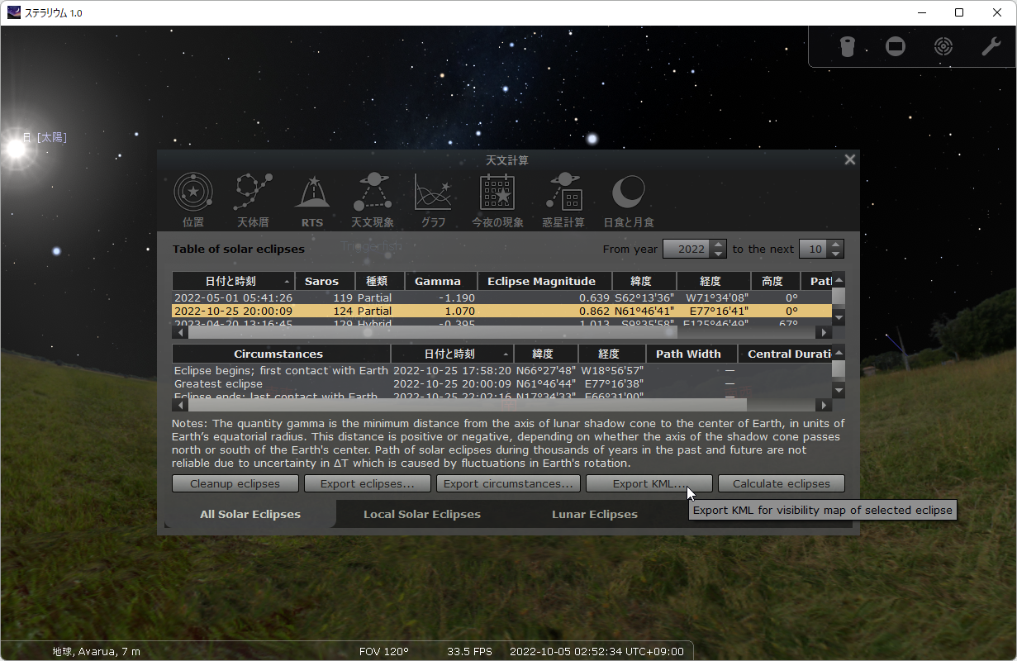Switch to All Solar Eclipses tab
1017x661 pixels.
[250, 514]
